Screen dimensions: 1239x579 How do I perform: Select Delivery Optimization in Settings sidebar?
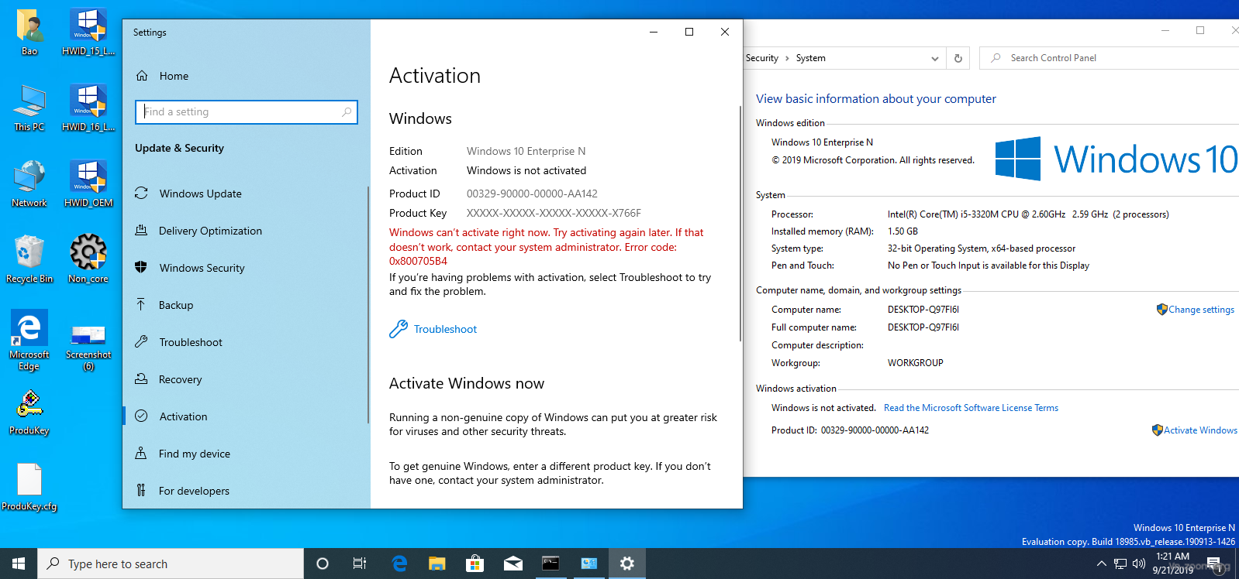point(245,231)
